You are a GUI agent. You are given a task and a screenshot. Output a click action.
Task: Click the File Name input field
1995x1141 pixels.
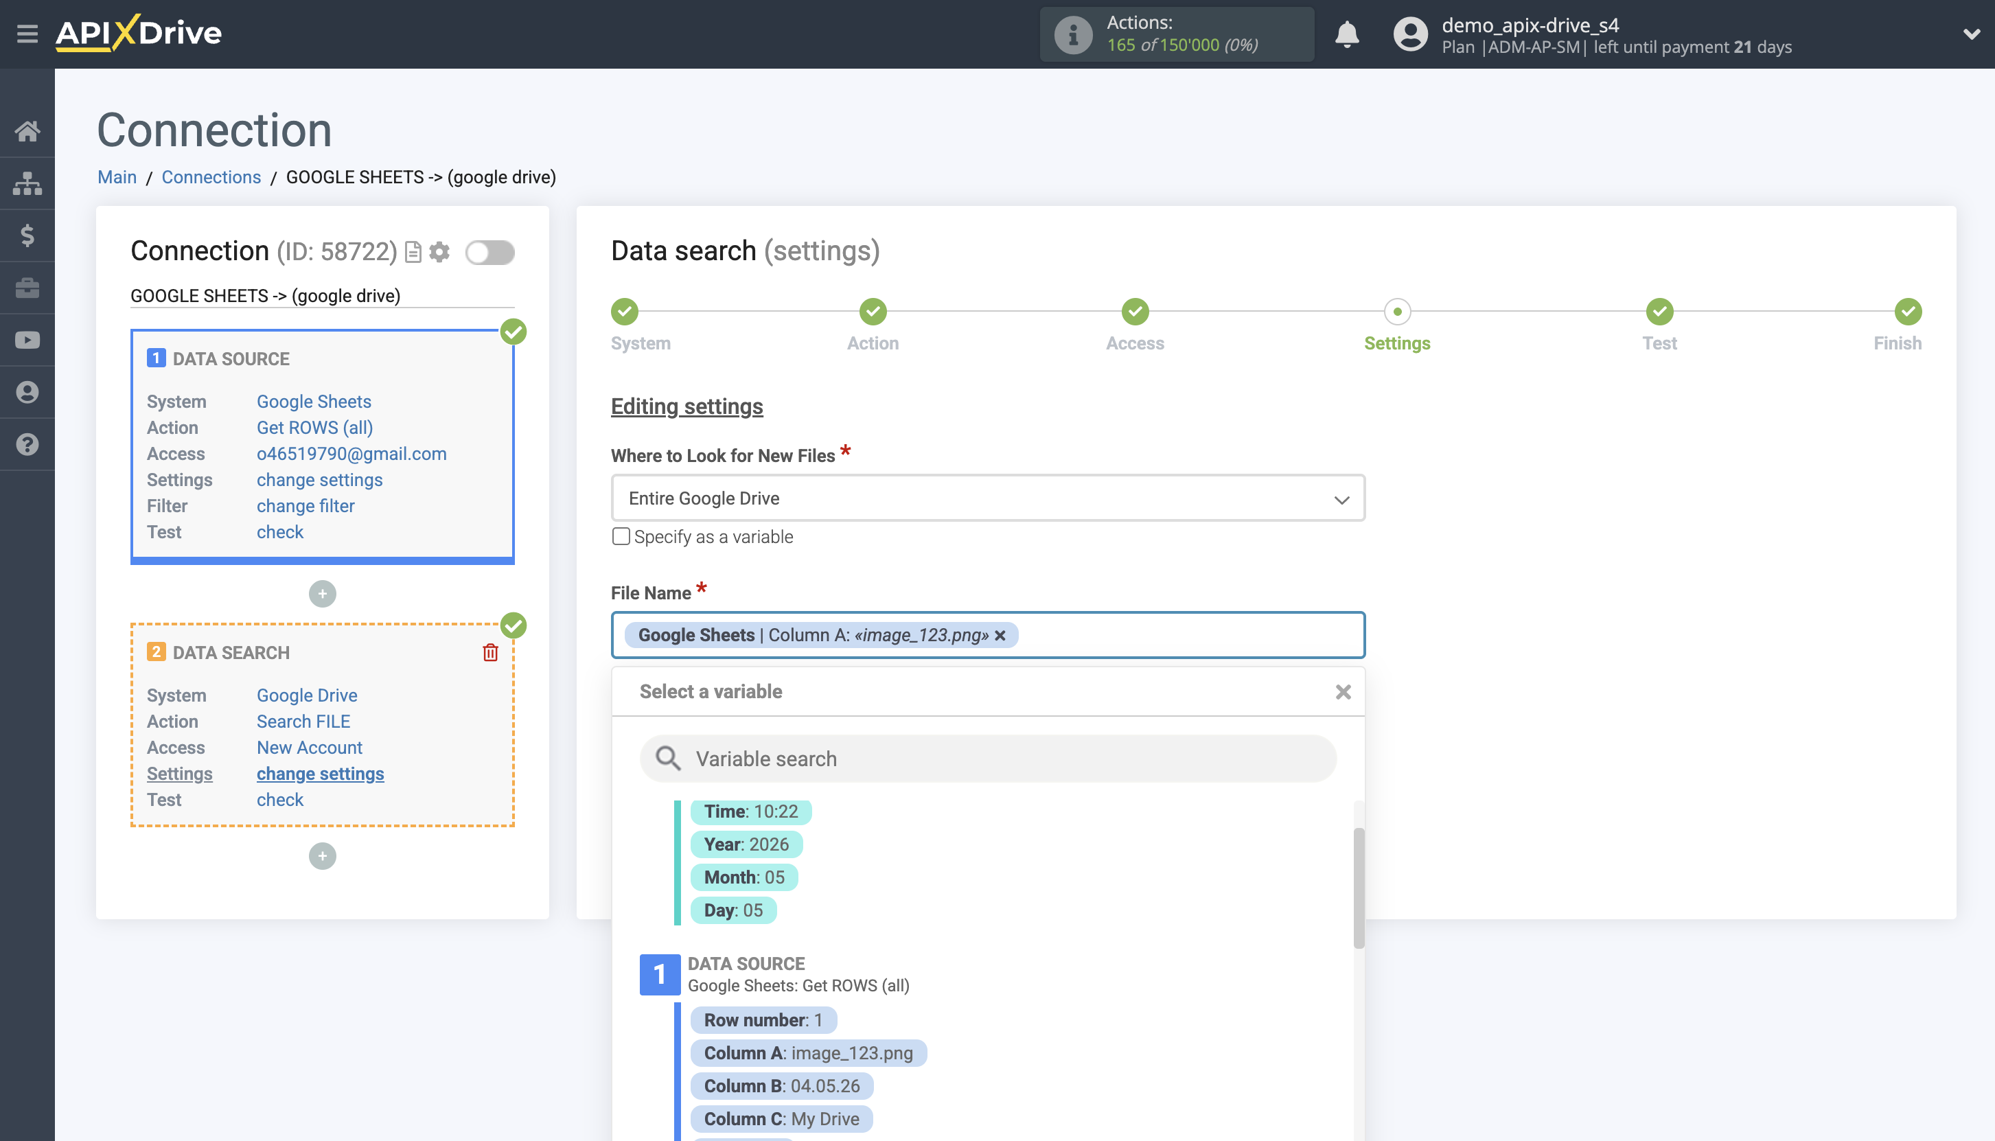click(x=987, y=635)
